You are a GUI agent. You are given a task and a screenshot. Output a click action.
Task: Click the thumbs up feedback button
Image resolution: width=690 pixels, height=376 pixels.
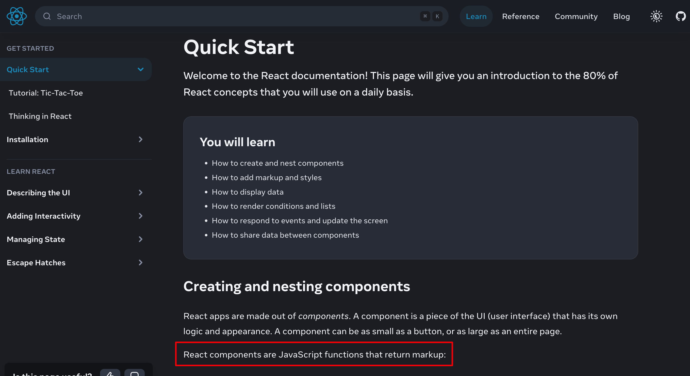pyautogui.click(x=110, y=373)
